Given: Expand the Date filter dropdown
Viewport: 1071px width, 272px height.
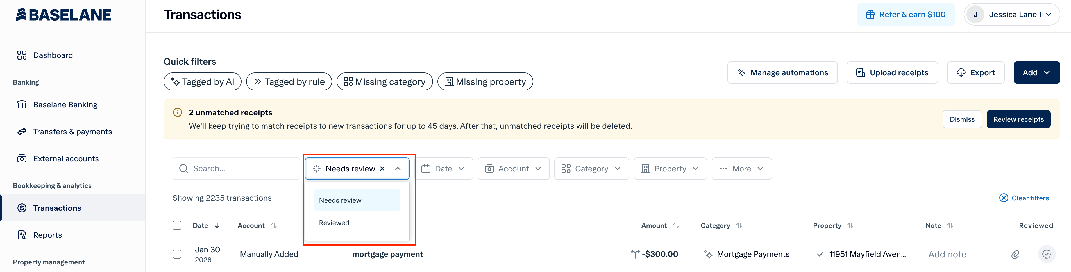Looking at the screenshot, I should [x=444, y=168].
